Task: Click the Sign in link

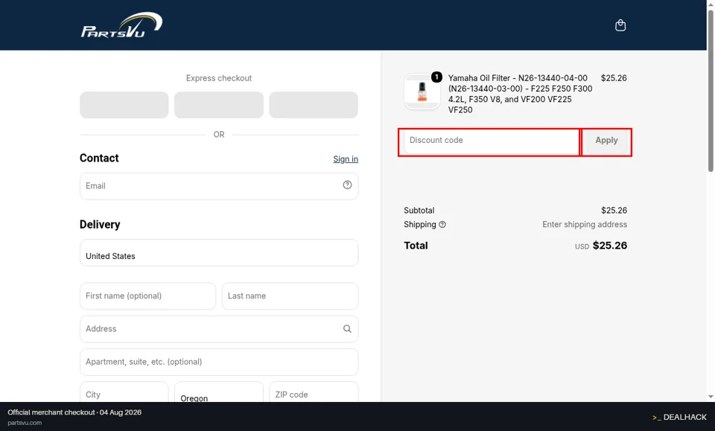Action: [x=345, y=159]
